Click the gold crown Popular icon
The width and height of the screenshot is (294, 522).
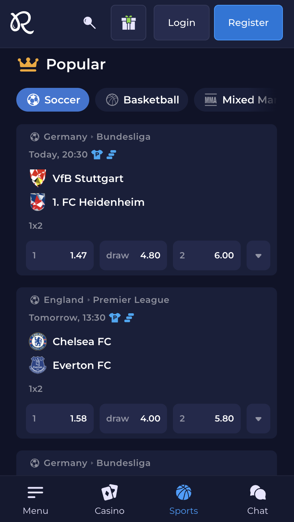pos(28,65)
